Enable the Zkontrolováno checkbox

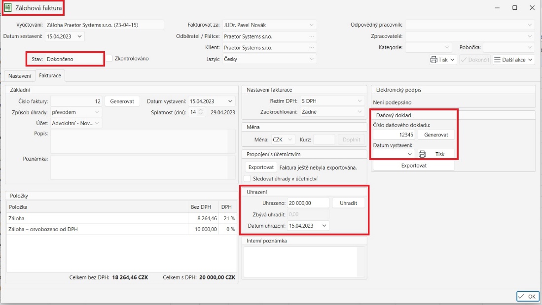click(x=109, y=59)
